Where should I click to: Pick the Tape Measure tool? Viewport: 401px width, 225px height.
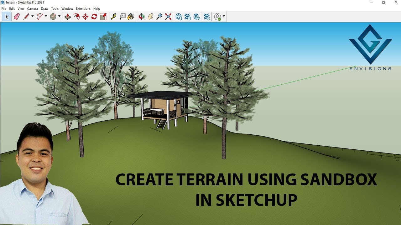[113, 17]
